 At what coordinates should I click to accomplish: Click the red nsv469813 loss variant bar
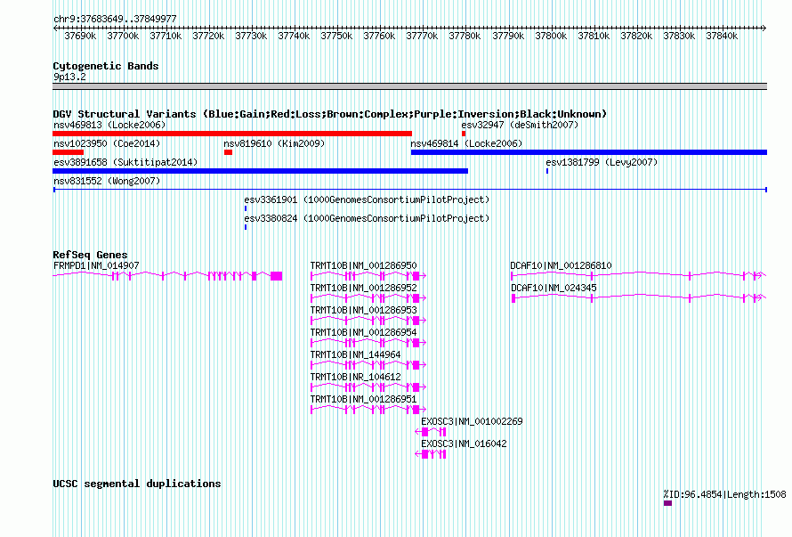[232, 134]
